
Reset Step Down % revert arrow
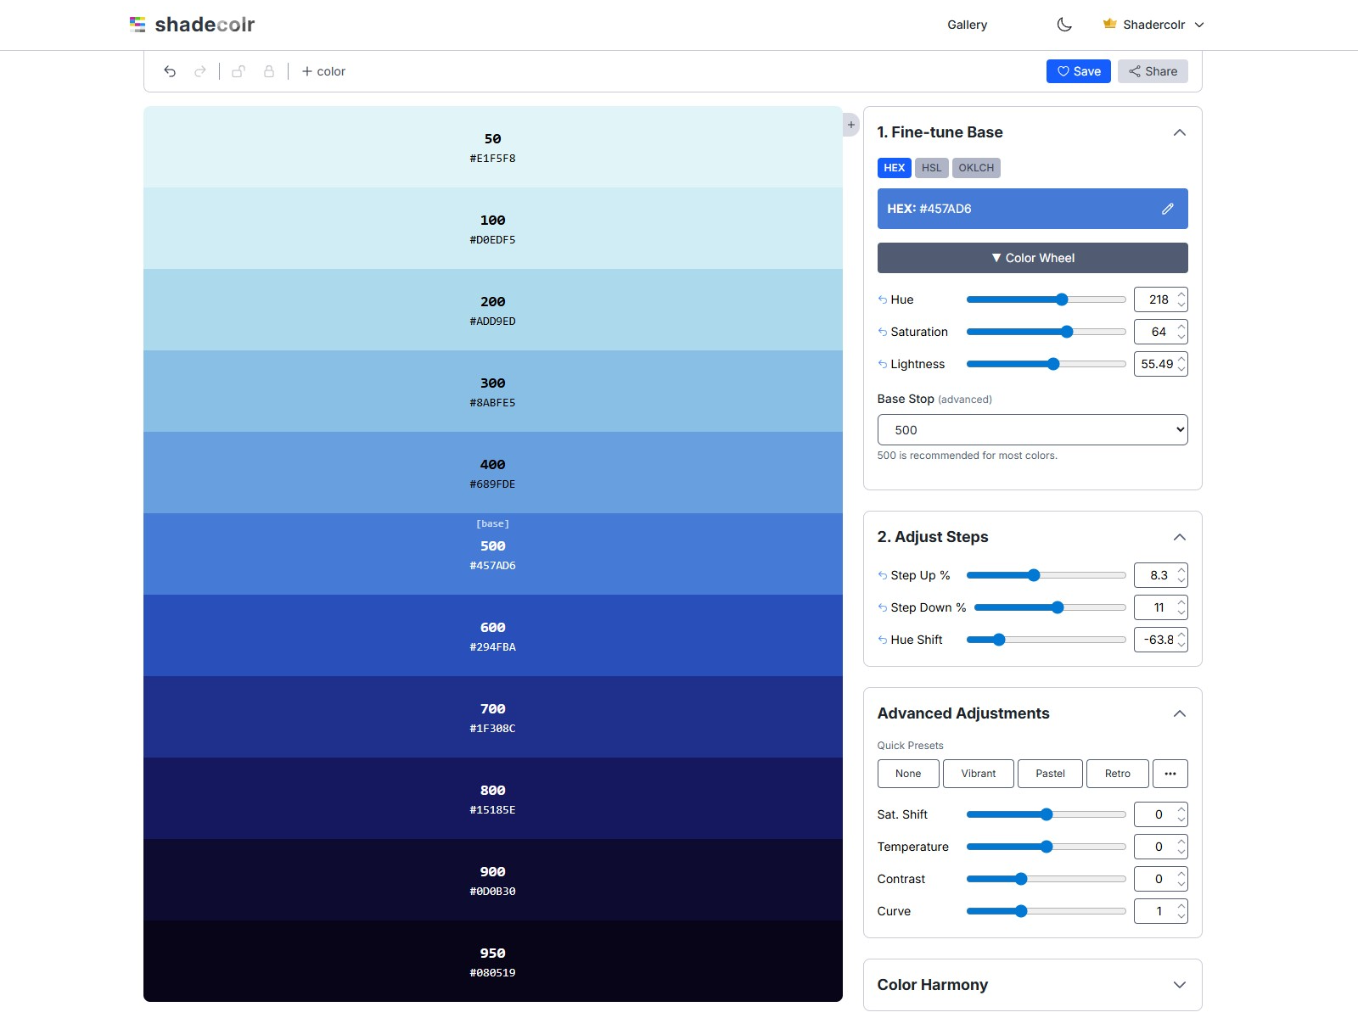pos(883,607)
